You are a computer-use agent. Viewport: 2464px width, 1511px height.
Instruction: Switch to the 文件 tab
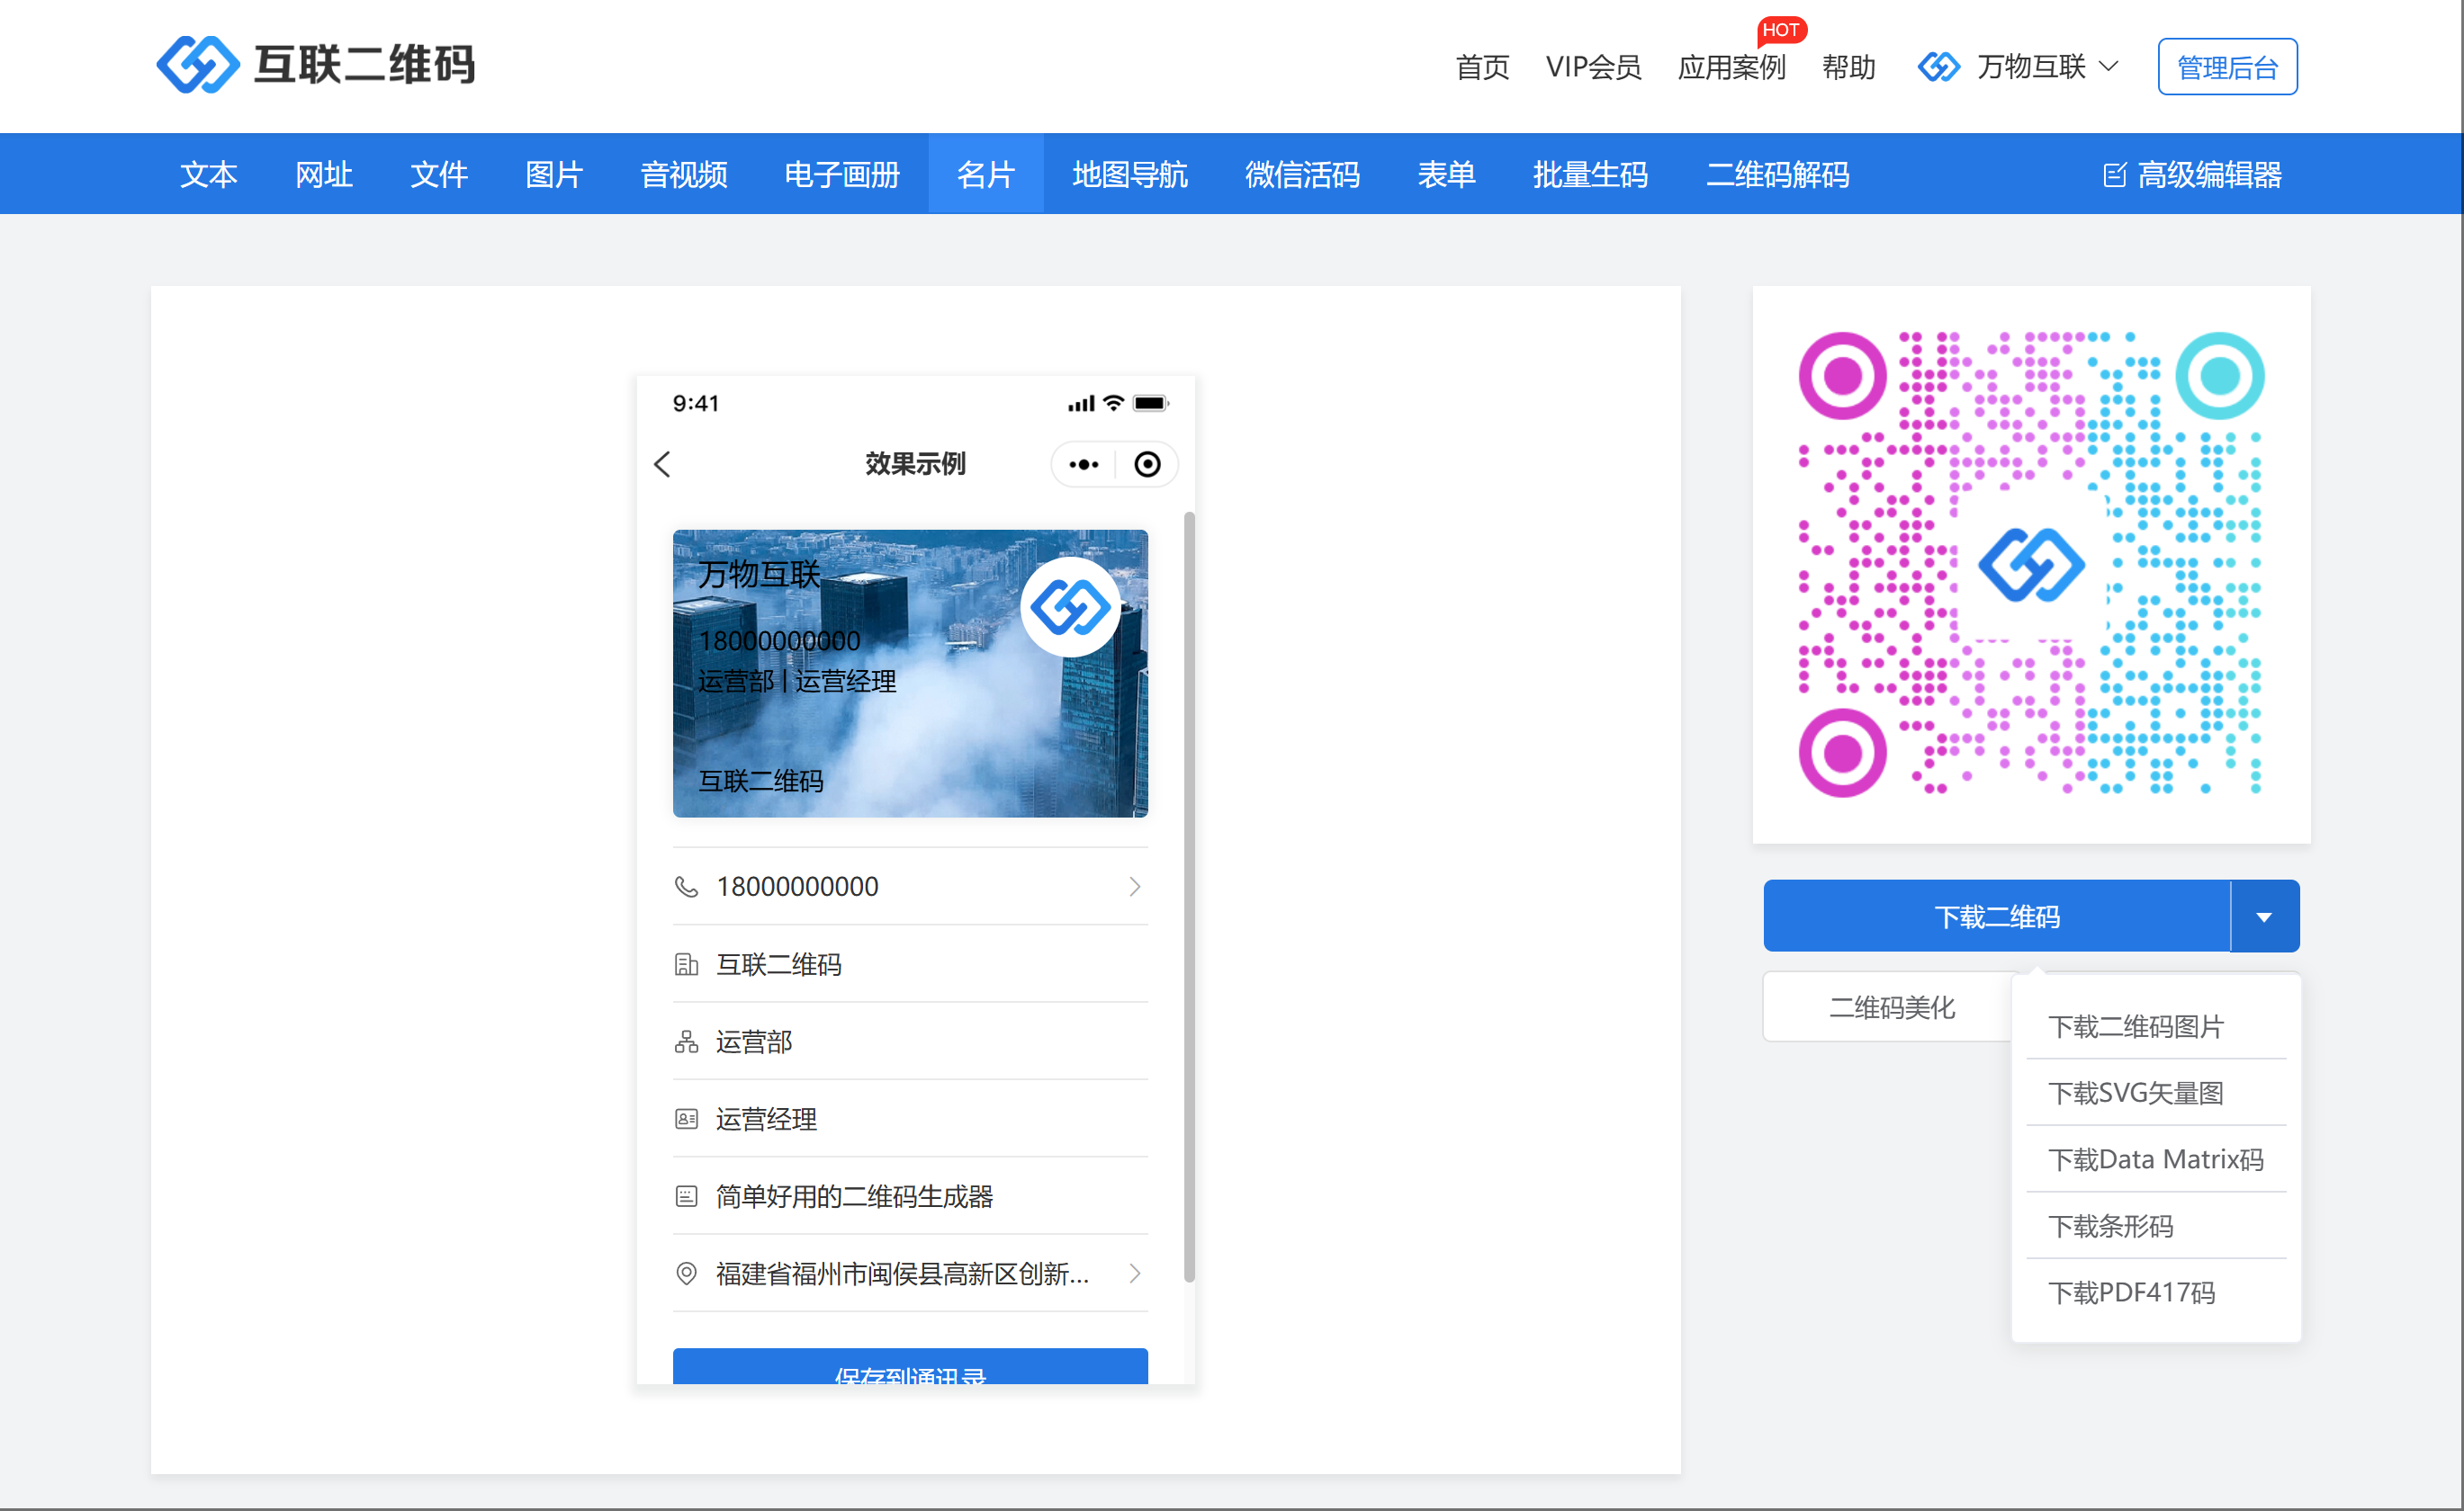pyautogui.click(x=439, y=174)
